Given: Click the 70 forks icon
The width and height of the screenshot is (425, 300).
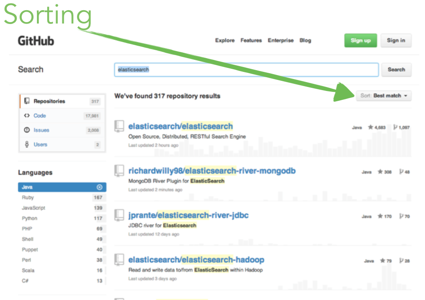Looking at the screenshot, I should [401, 216].
